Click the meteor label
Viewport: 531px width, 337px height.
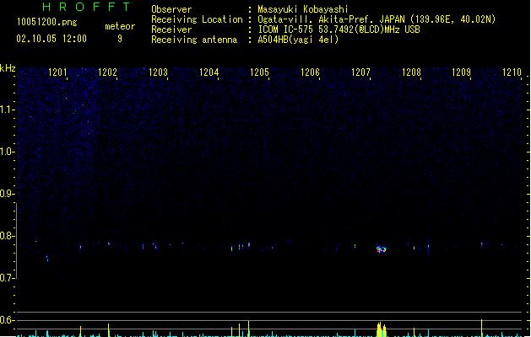120,26
